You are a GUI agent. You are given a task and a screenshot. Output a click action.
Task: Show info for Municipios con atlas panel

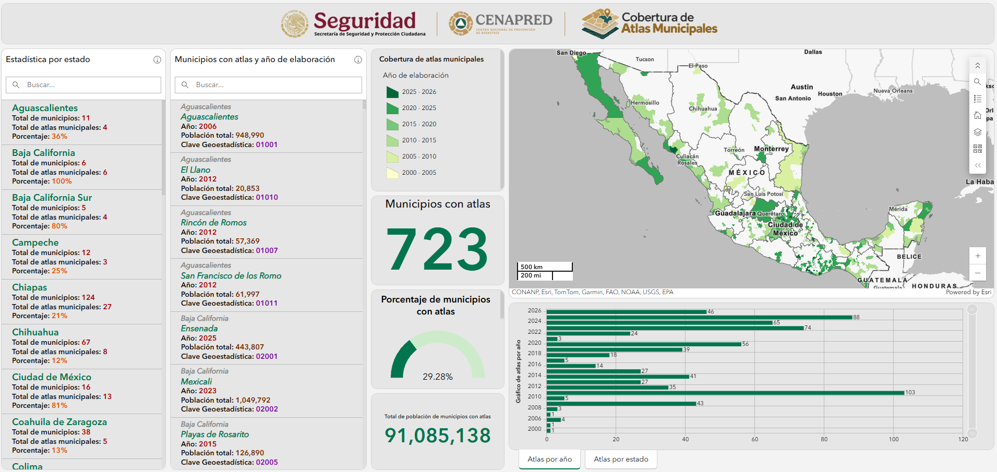[x=358, y=60]
